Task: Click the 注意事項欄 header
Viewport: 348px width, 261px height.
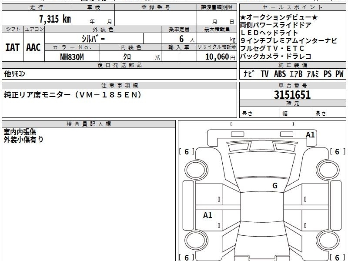Action: pyautogui.click(x=119, y=85)
